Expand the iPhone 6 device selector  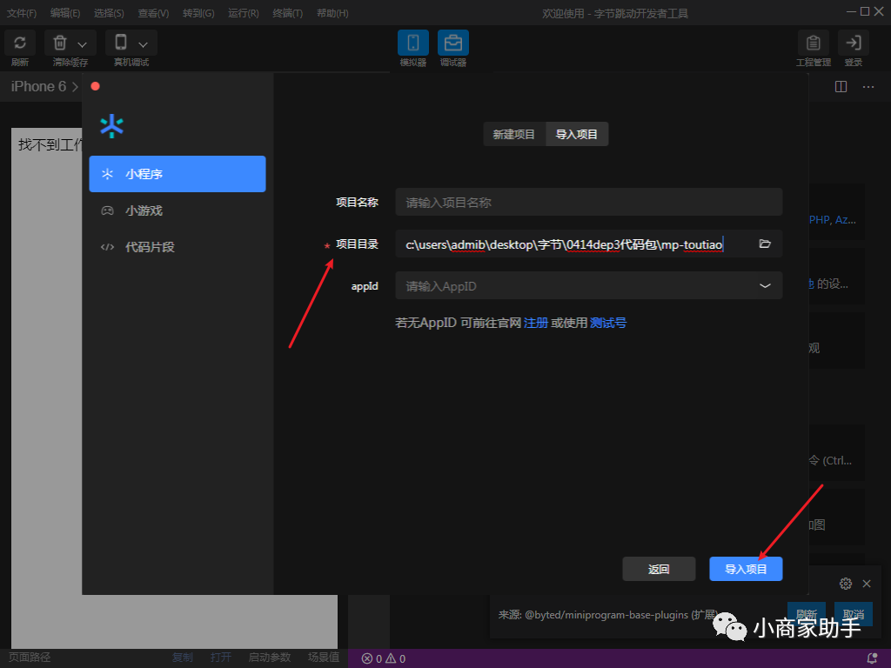click(x=44, y=86)
